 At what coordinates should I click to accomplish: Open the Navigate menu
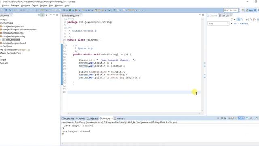[x=25, y=6]
